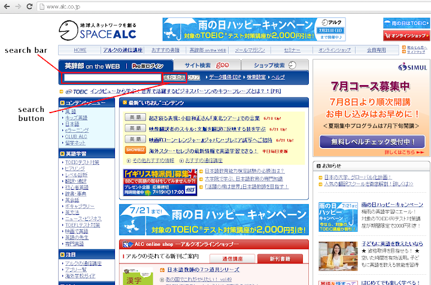The height and width of the screenshot is (285, 431).
Task: Open 海外スター・セレブの最新情報 link
Action: [204, 151]
